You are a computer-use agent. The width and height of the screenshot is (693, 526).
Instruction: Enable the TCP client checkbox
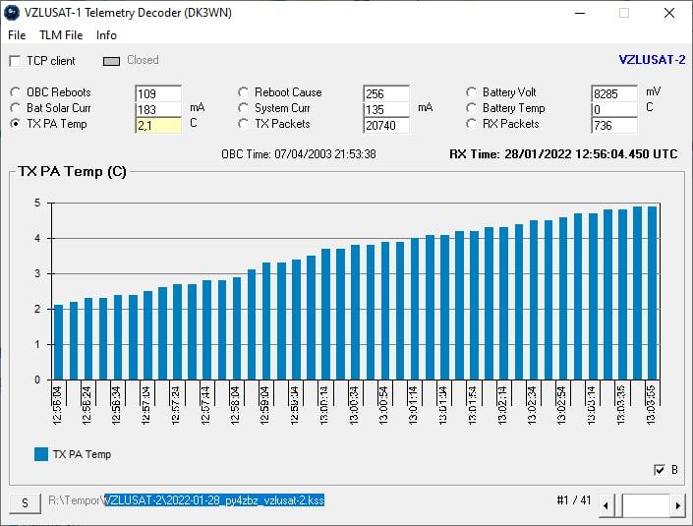16,61
